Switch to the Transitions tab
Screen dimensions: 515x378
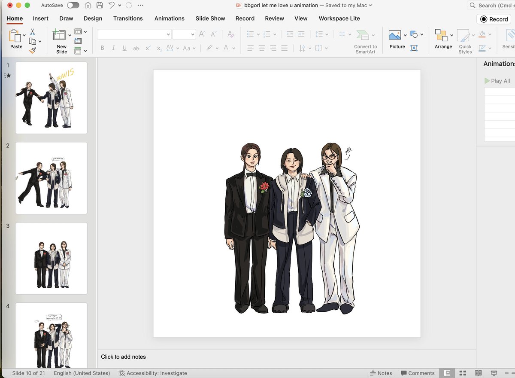coord(128,18)
